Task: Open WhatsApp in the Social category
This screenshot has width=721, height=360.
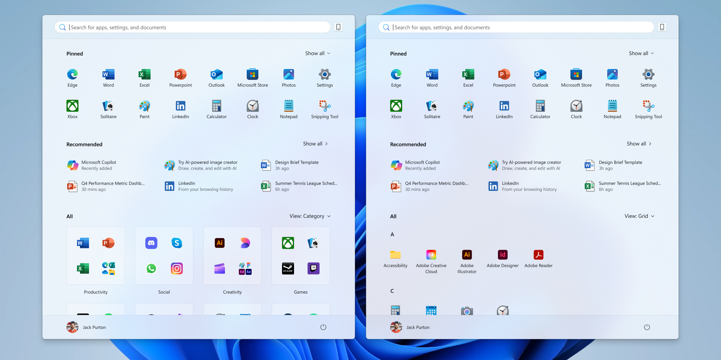Action: point(151,268)
